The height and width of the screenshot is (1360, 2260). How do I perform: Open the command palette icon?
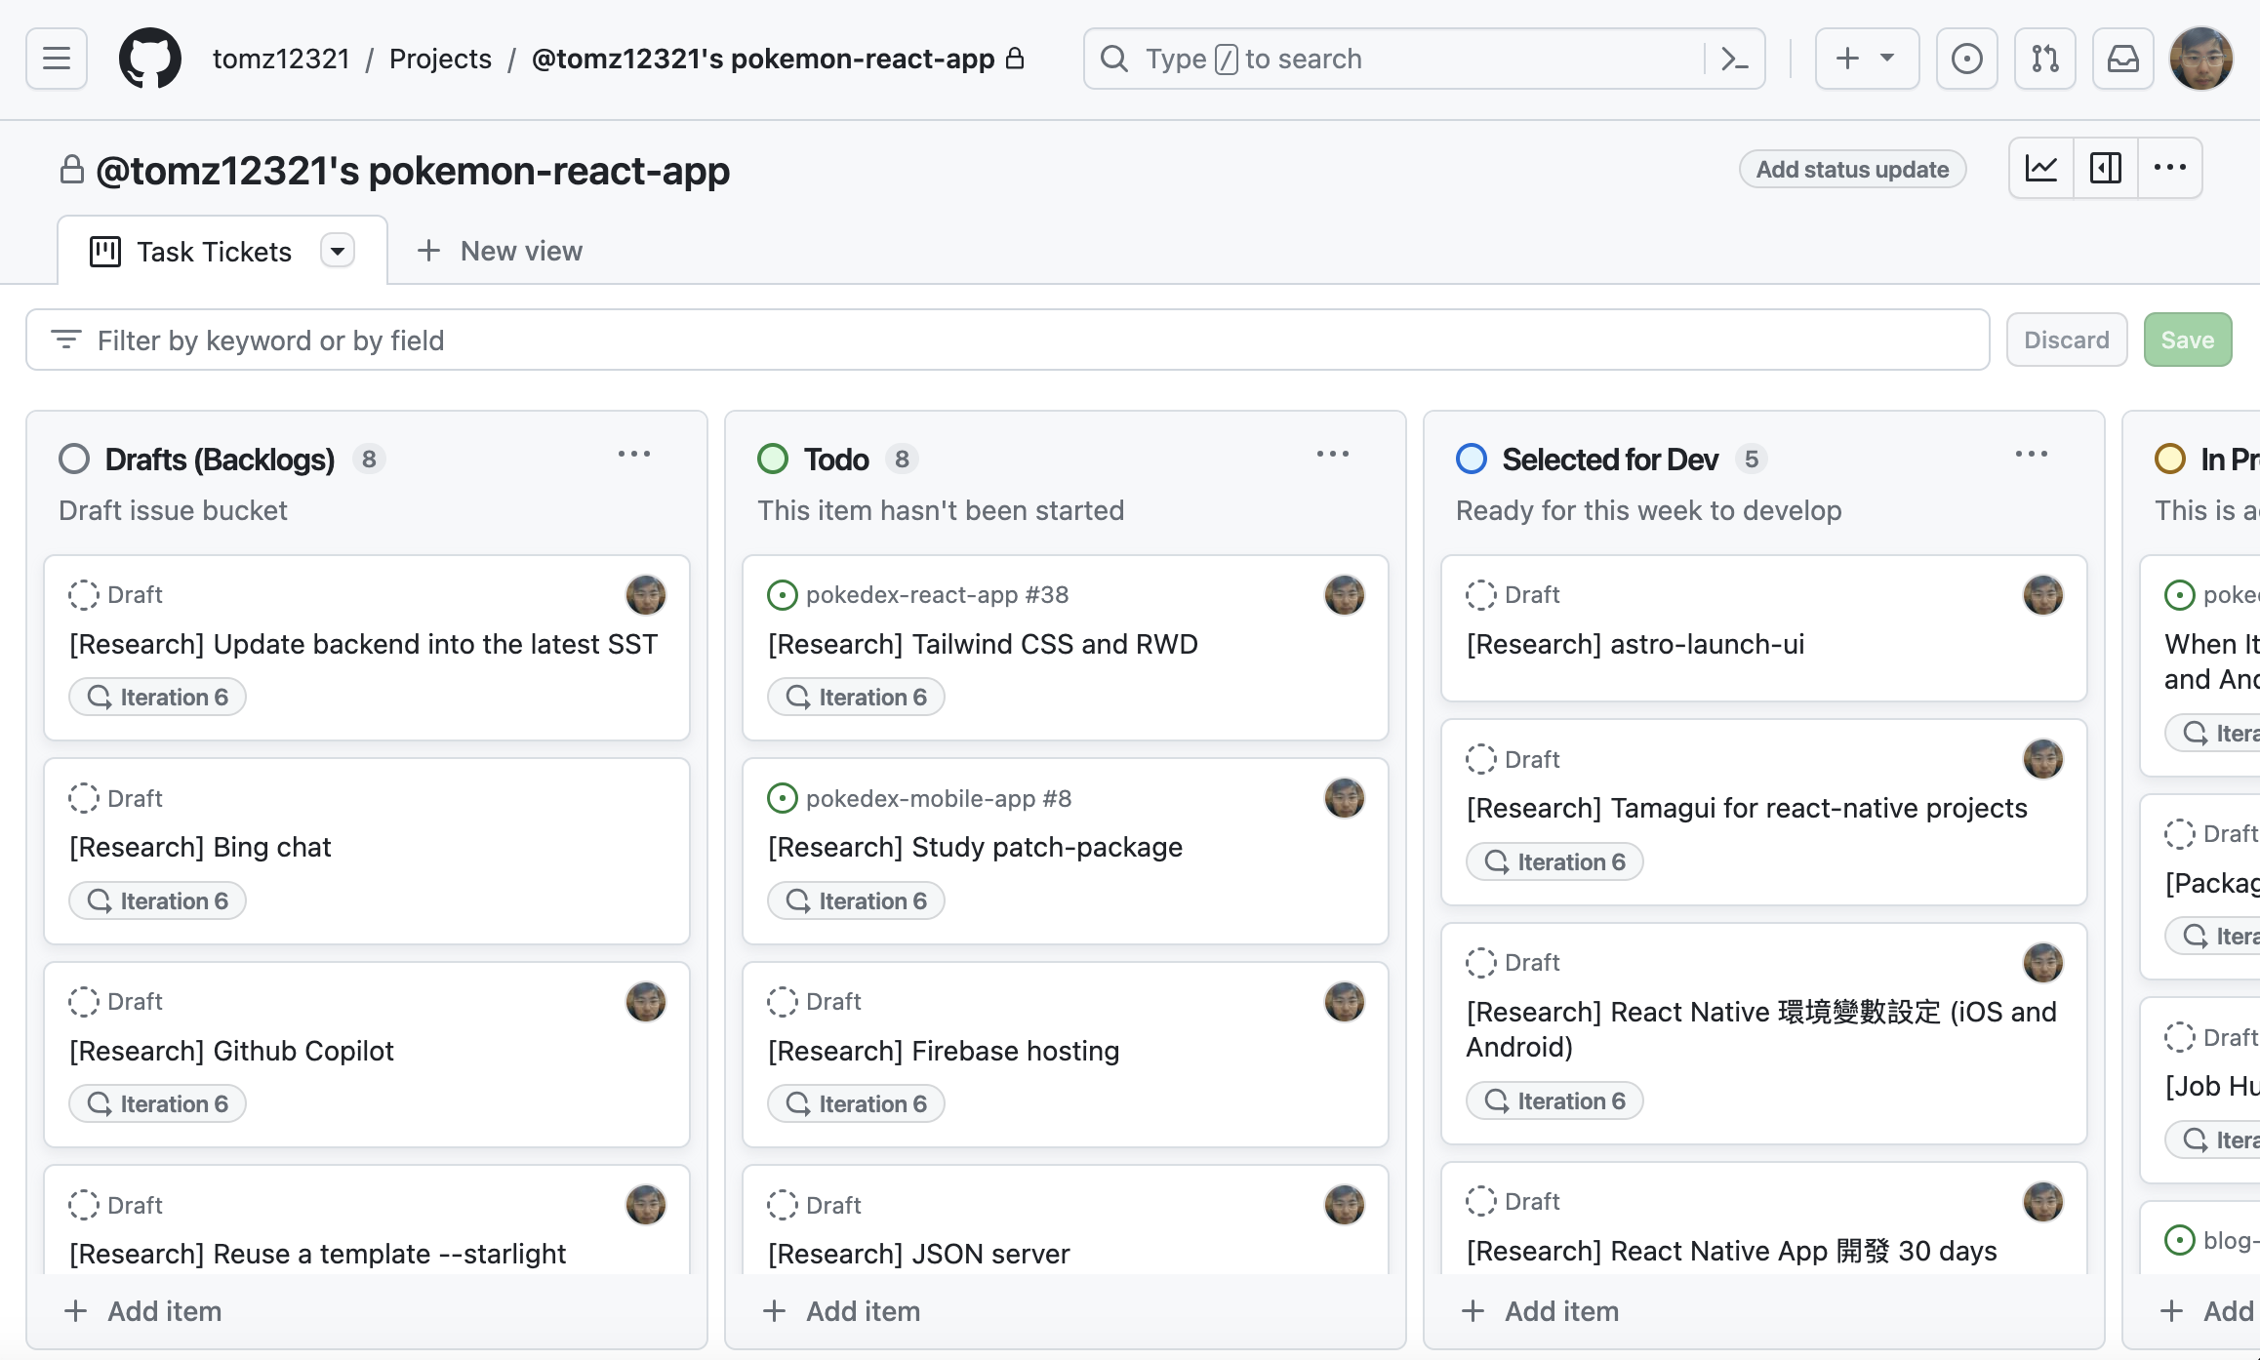(x=1734, y=59)
